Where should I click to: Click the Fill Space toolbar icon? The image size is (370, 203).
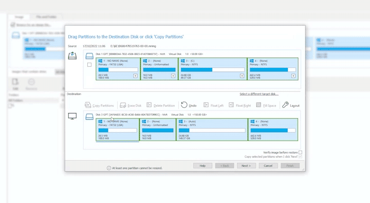tap(258, 105)
